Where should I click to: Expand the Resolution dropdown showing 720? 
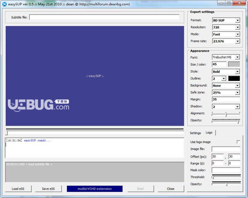226,27
